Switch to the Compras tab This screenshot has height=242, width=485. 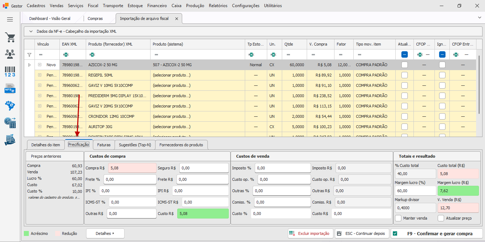click(95, 19)
